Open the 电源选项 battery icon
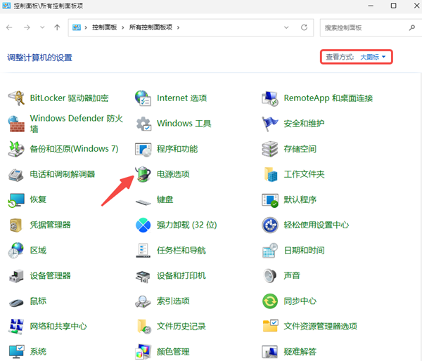 pyautogui.click(x=143, y=174)
